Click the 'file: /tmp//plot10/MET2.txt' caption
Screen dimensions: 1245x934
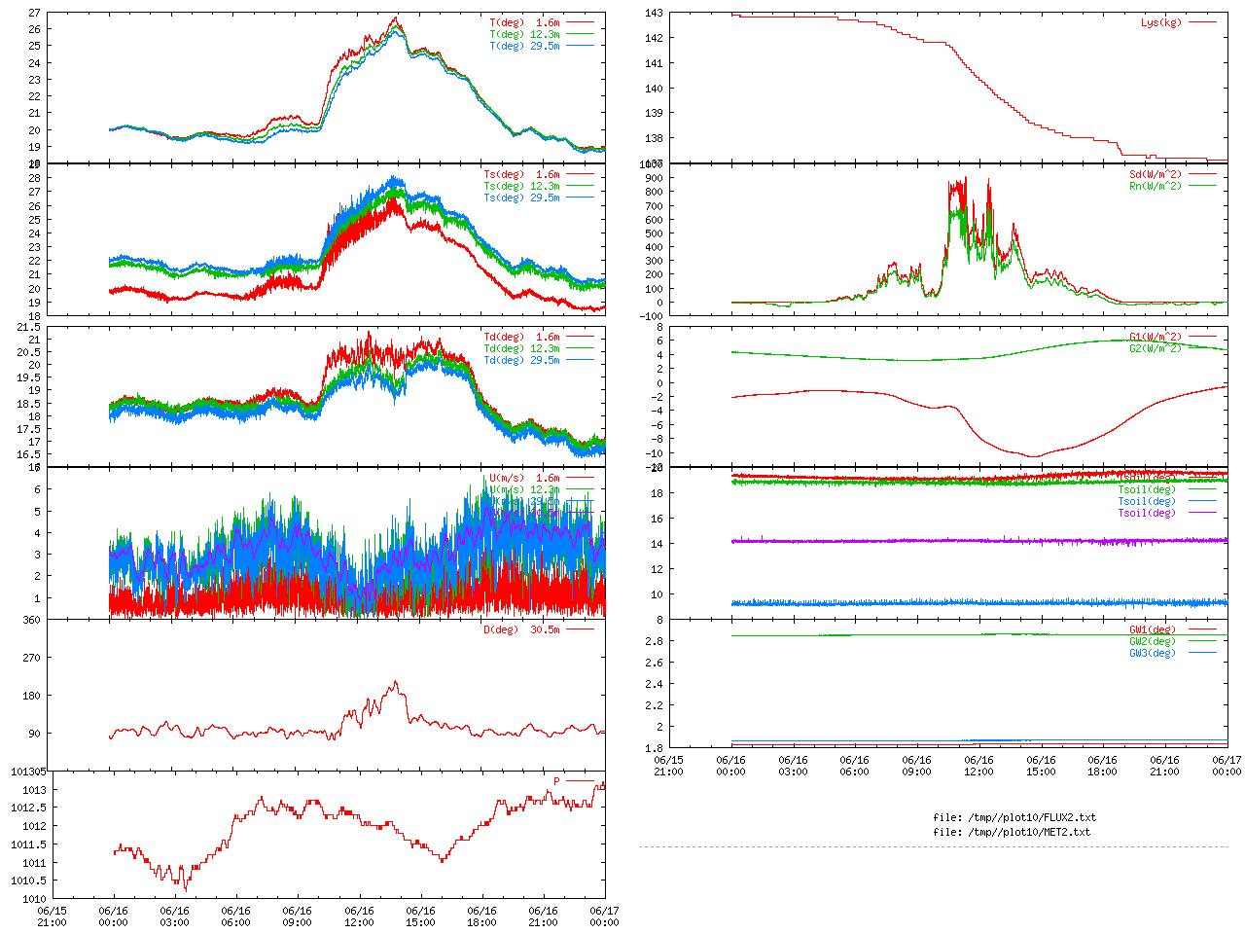(x=1012, y=833)
